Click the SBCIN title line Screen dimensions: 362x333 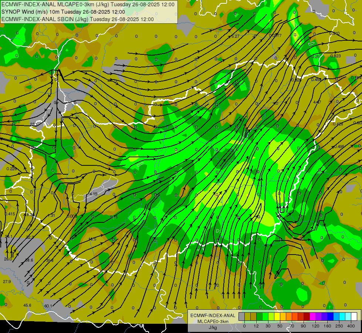[78, 19]
